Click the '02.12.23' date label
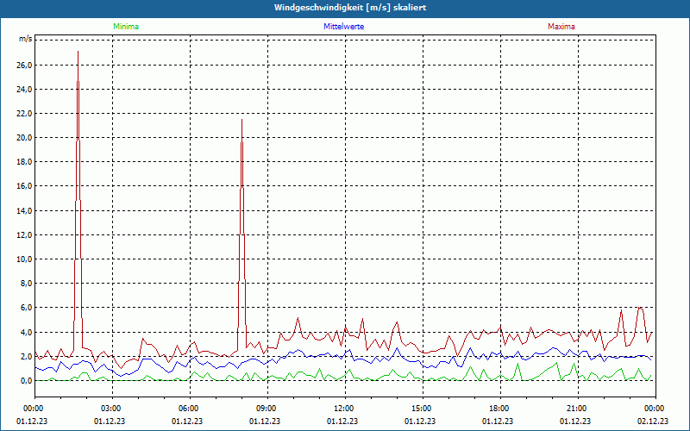Image resolution: width=690 pixels, height=431 pixels. (653, 421)
